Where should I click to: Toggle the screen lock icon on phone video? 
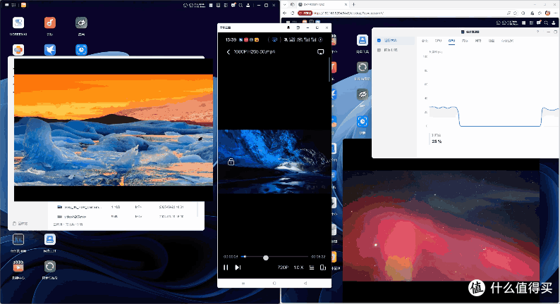[231, 162]
